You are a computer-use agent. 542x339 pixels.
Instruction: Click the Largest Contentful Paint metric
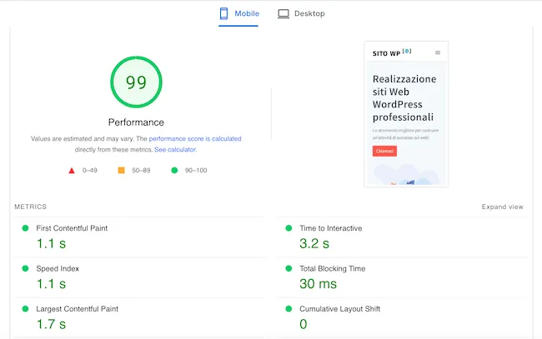coord(77,309)
